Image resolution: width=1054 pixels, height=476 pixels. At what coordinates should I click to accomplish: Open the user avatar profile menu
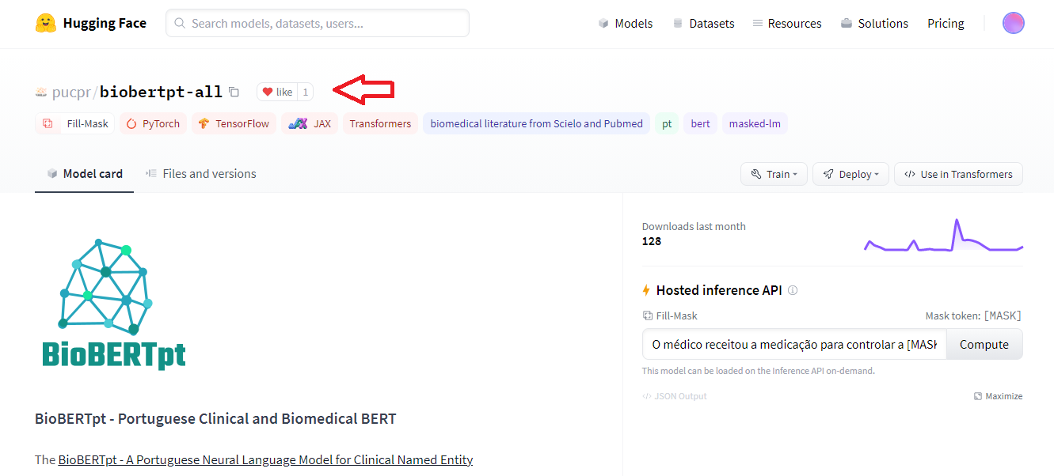(1014, 23)
